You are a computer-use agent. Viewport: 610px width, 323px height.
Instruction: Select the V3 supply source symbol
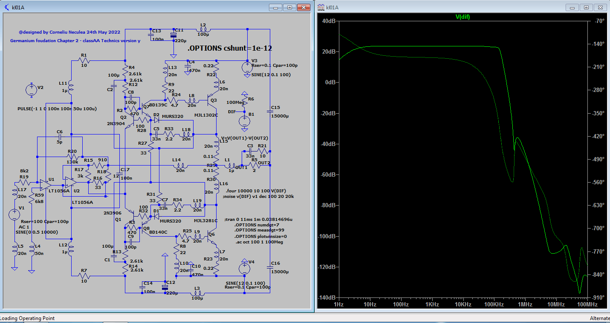(247, 67)
